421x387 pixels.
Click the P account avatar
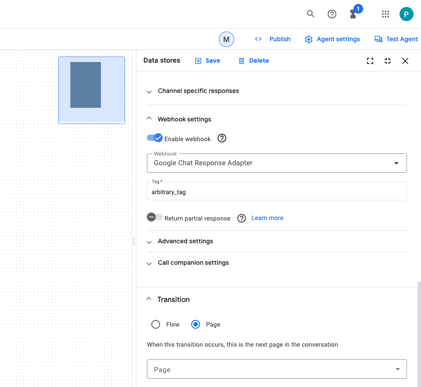click(406, 14)
